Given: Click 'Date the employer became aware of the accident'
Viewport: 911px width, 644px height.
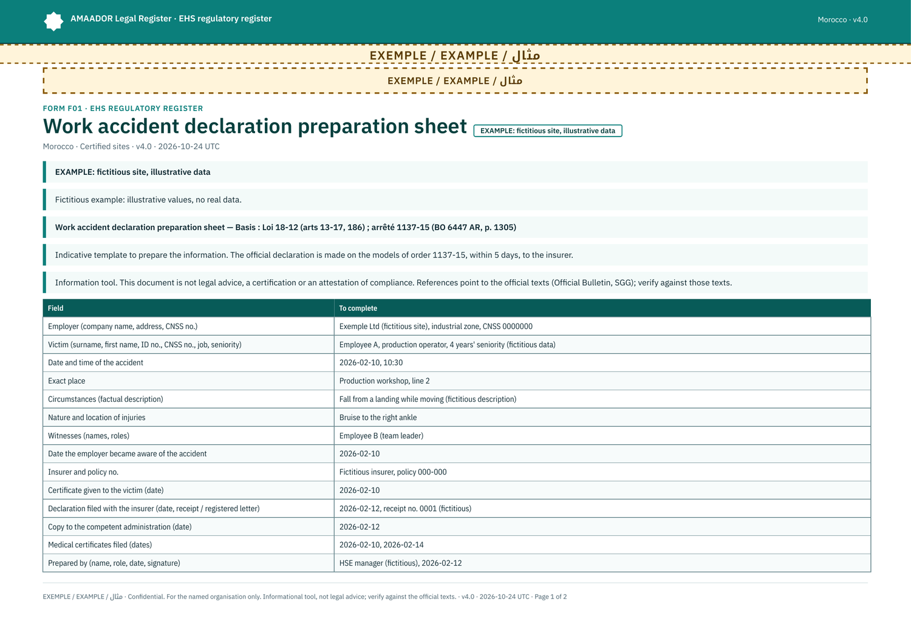Looking at the screenshot, I should (x=189, y=454).
